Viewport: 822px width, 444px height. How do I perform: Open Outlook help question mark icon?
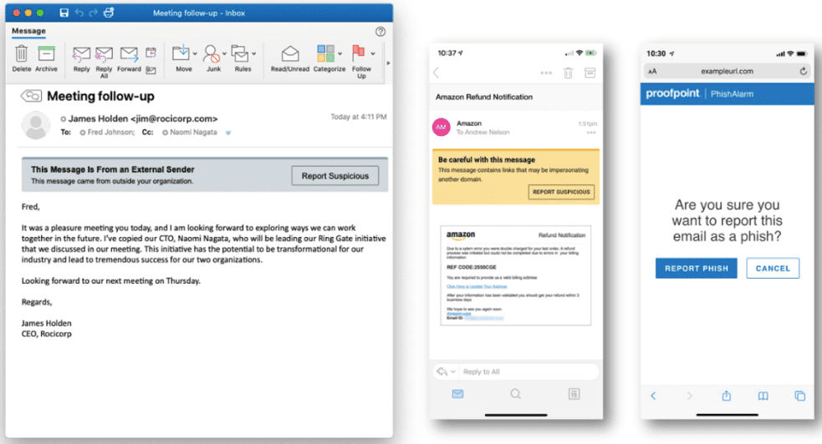[x=380, y=32]
